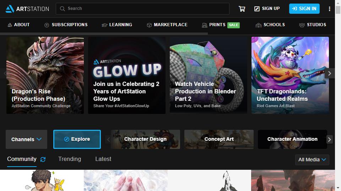Click the Sign Up link
Screen dimensions: 341x191
pyautogui.click(x=267, y=8)
